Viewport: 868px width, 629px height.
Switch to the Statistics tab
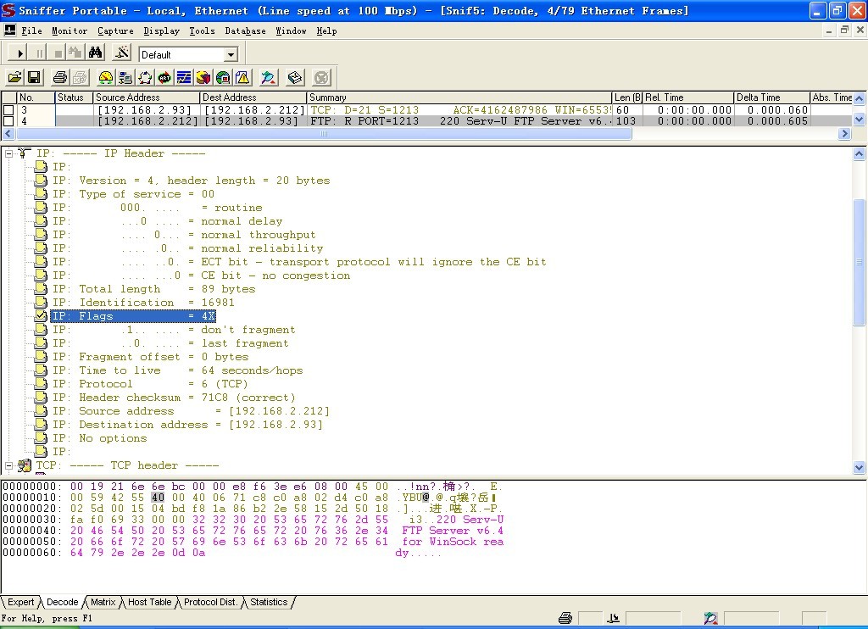(x=269, y=602)
